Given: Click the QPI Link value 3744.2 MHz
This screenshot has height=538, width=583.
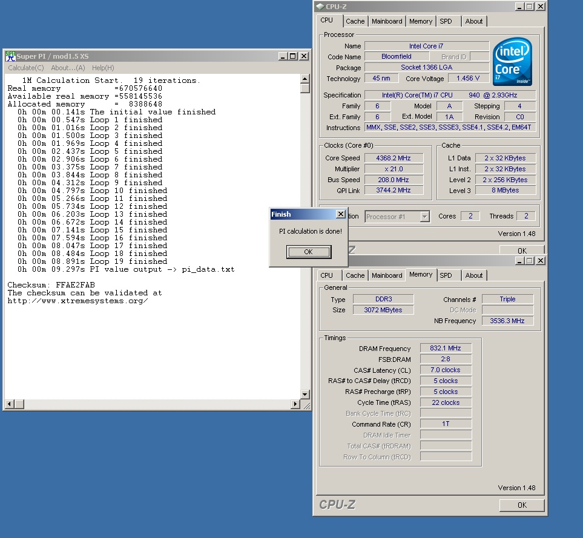Looking at the screenshot, I should (x=394, y=190).
